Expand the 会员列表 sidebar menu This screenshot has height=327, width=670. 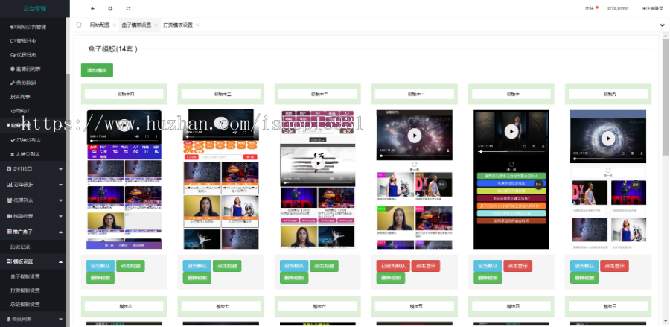click(x=33, y=319)
